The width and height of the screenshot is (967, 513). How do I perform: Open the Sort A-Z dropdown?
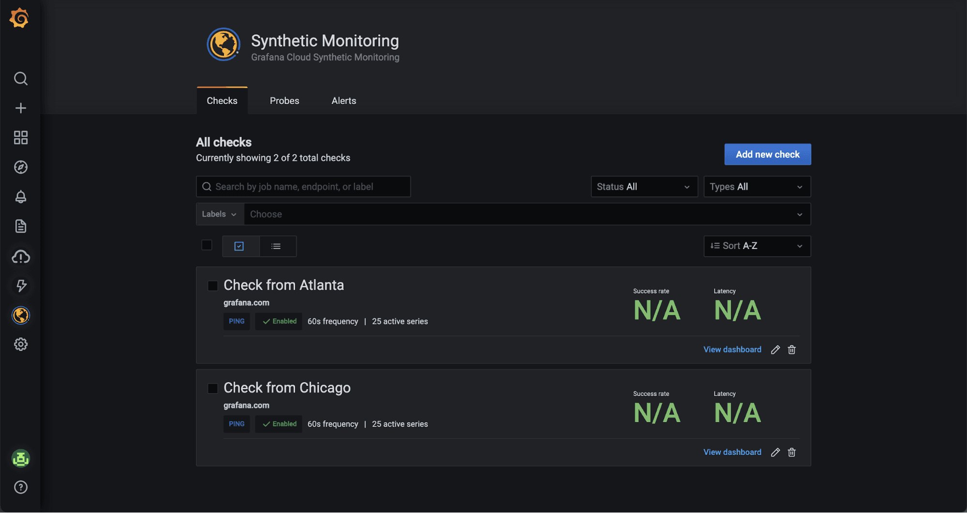point(757,246)
